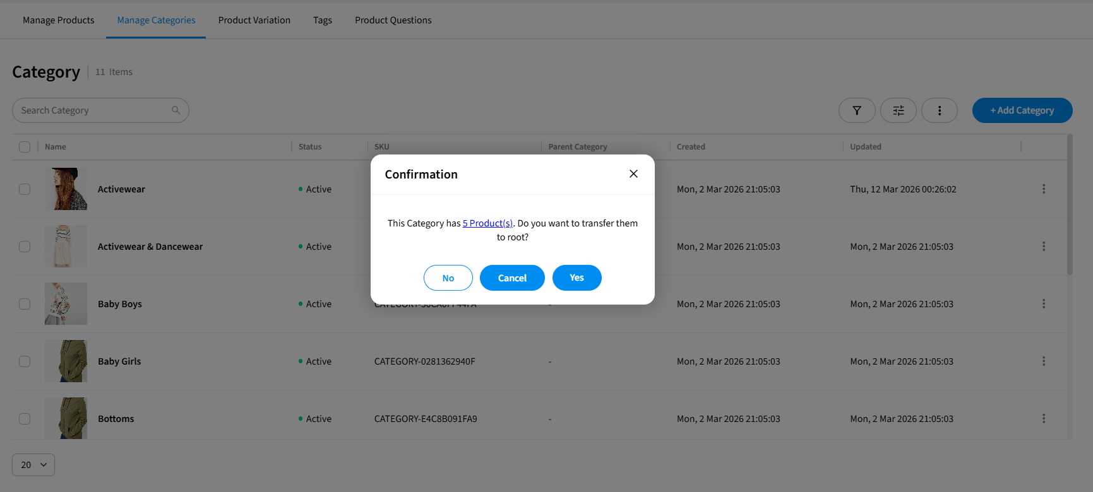Open the column settings sliders icon
Screen dimensions: 1093x492
point(898,110)
